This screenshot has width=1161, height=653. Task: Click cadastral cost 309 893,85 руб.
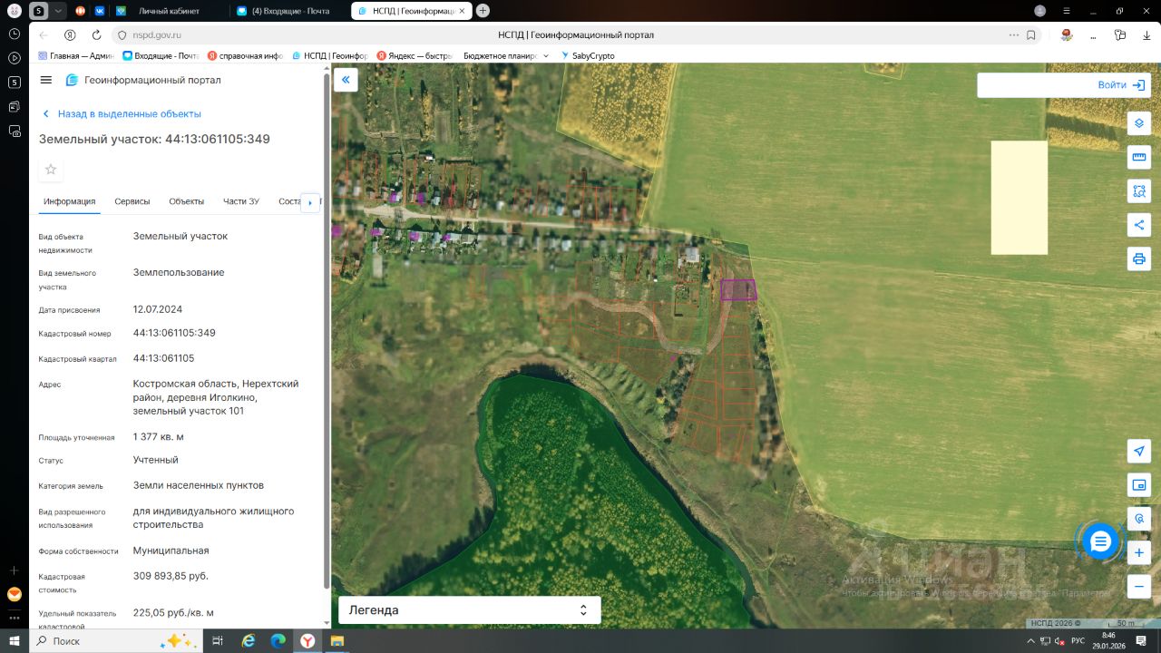pyautogui.click(x=171, y=576)
